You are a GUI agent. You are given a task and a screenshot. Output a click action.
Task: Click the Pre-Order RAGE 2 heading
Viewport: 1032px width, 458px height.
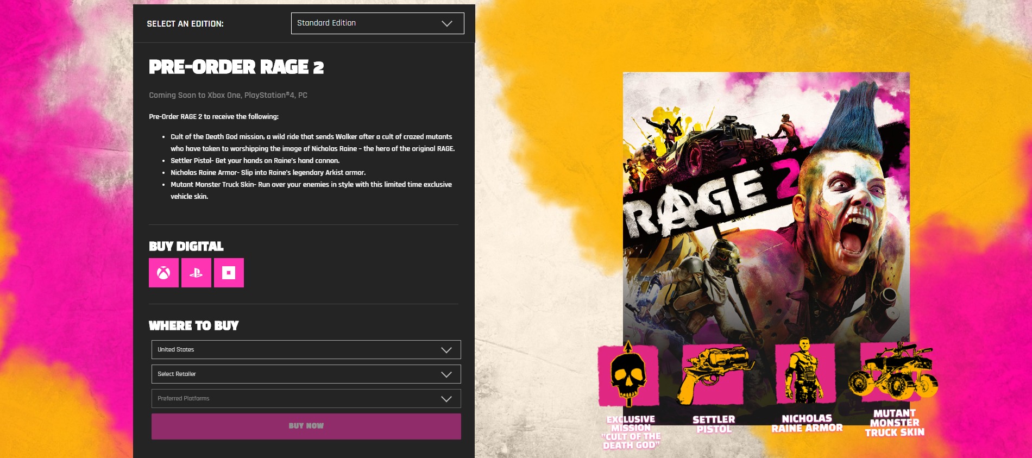(x=236, y=67)
